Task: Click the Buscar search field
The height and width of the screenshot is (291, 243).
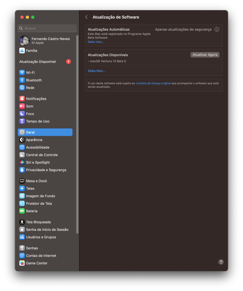Action: coord(47,28)
